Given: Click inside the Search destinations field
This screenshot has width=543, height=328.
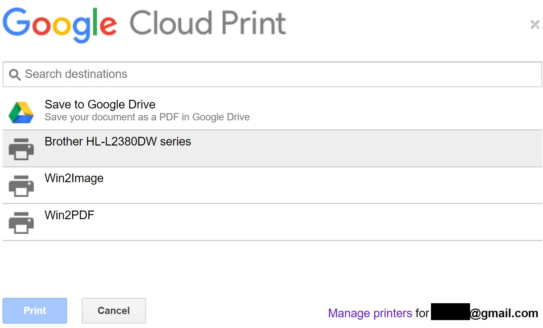Looking at the screenshot, I should tap(144, 74).
